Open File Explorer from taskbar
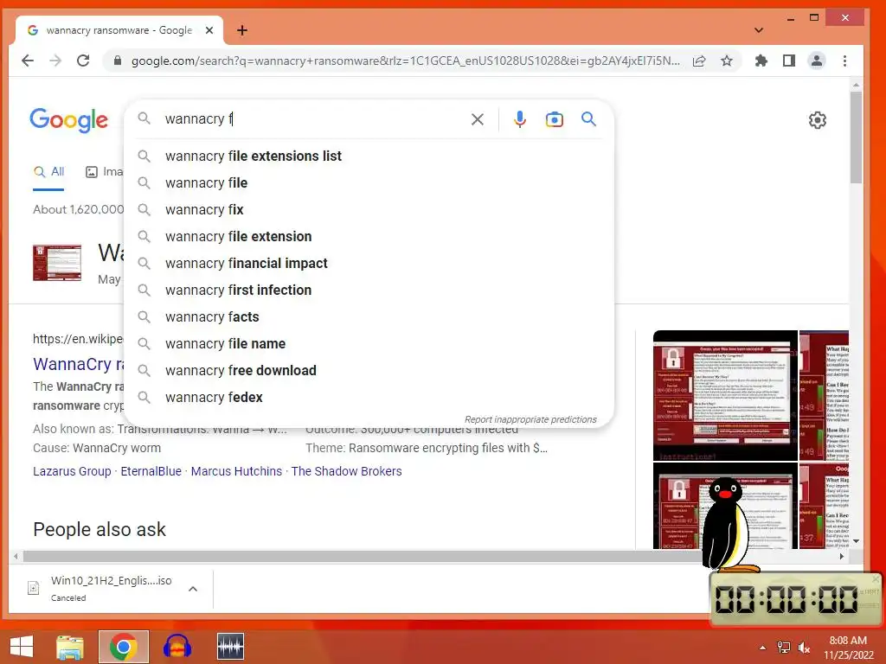 70,647
